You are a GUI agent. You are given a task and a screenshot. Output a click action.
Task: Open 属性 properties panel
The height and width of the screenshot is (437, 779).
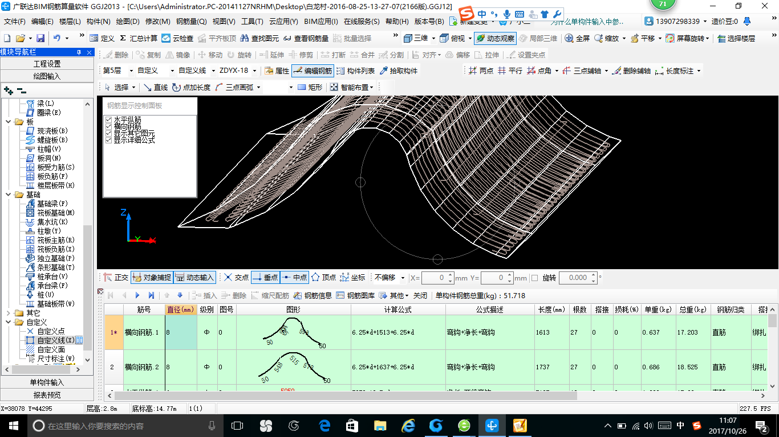(x=277, y=71)
